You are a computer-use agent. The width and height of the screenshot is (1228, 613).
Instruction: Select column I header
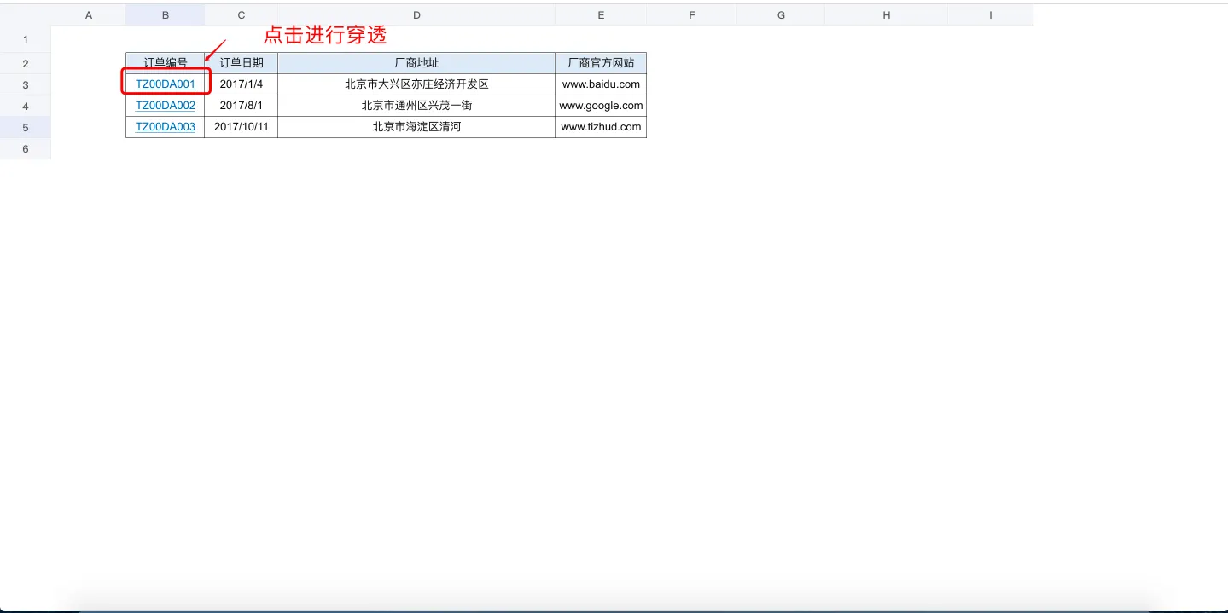[x=991, y=15]
